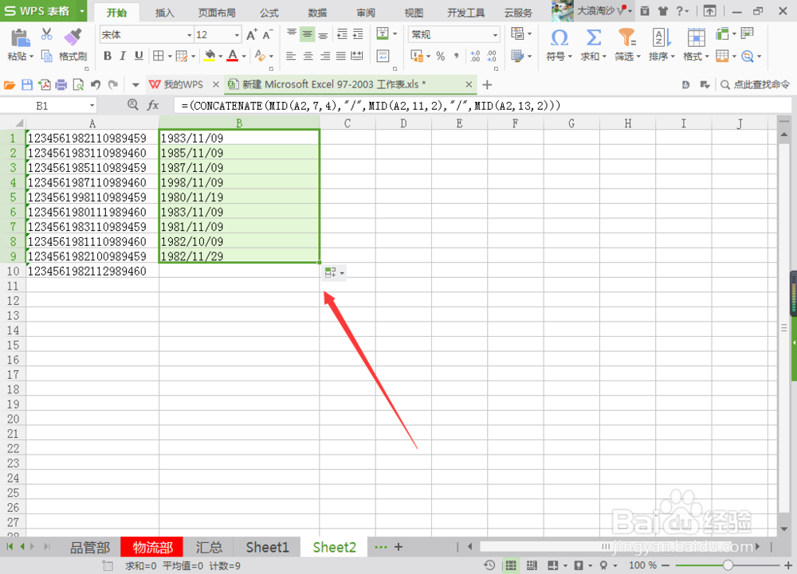Screen dimensions: 797x574
Task: Open the 审阅 ribbon tab
Action: pyautogui.click(x=366, y=13)
